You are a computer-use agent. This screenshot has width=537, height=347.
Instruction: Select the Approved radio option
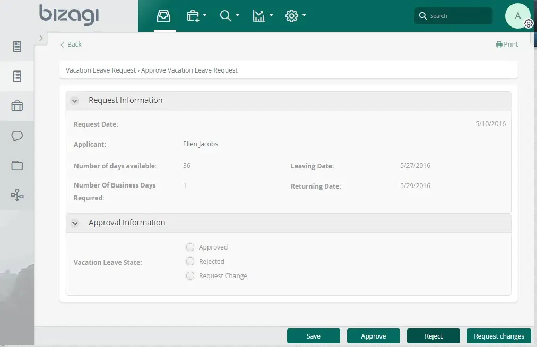pyautogui.click(x=190, y=247)
